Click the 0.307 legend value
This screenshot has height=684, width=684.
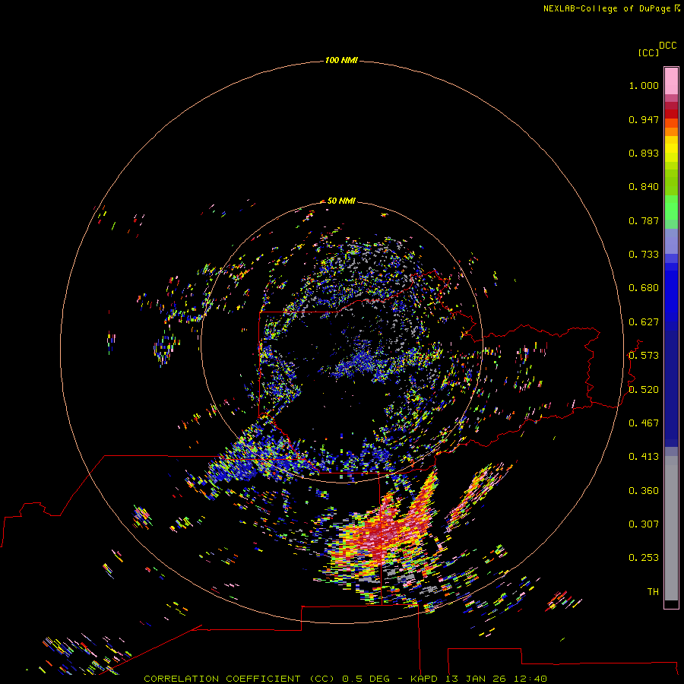644,524
